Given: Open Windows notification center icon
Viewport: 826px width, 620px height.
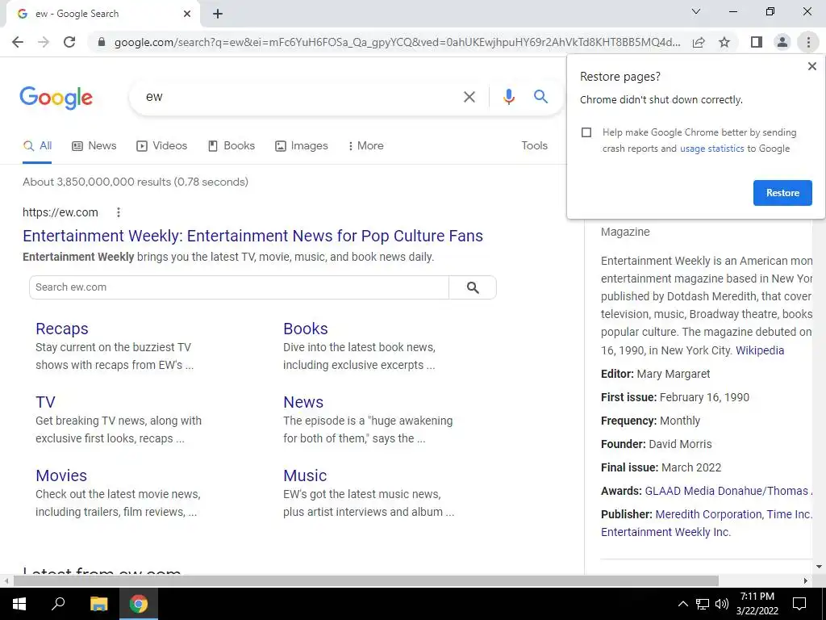Looking at the screenshot, I should (x=799, y=604).
